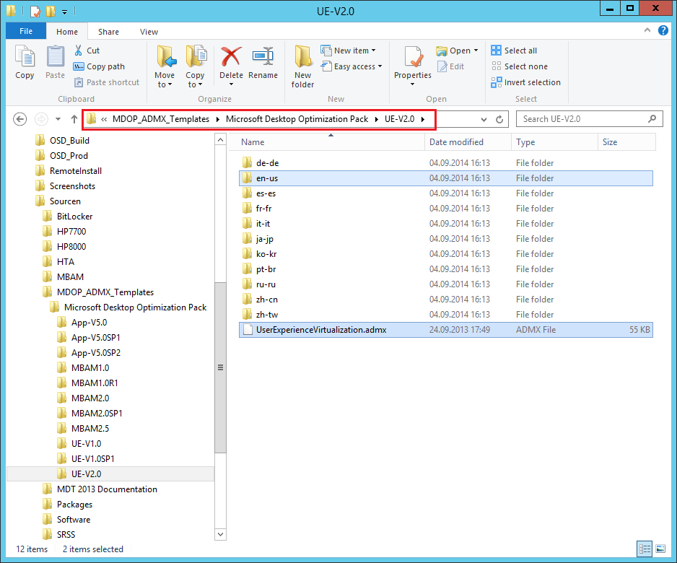The width and height of the screenshot is (677, 563).
Task: Click the Properties quick access icon
Action: (x=35, y=11)
